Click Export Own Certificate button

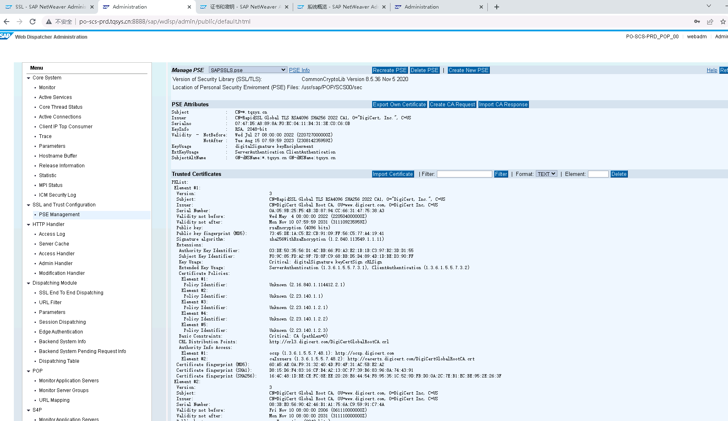399,105
